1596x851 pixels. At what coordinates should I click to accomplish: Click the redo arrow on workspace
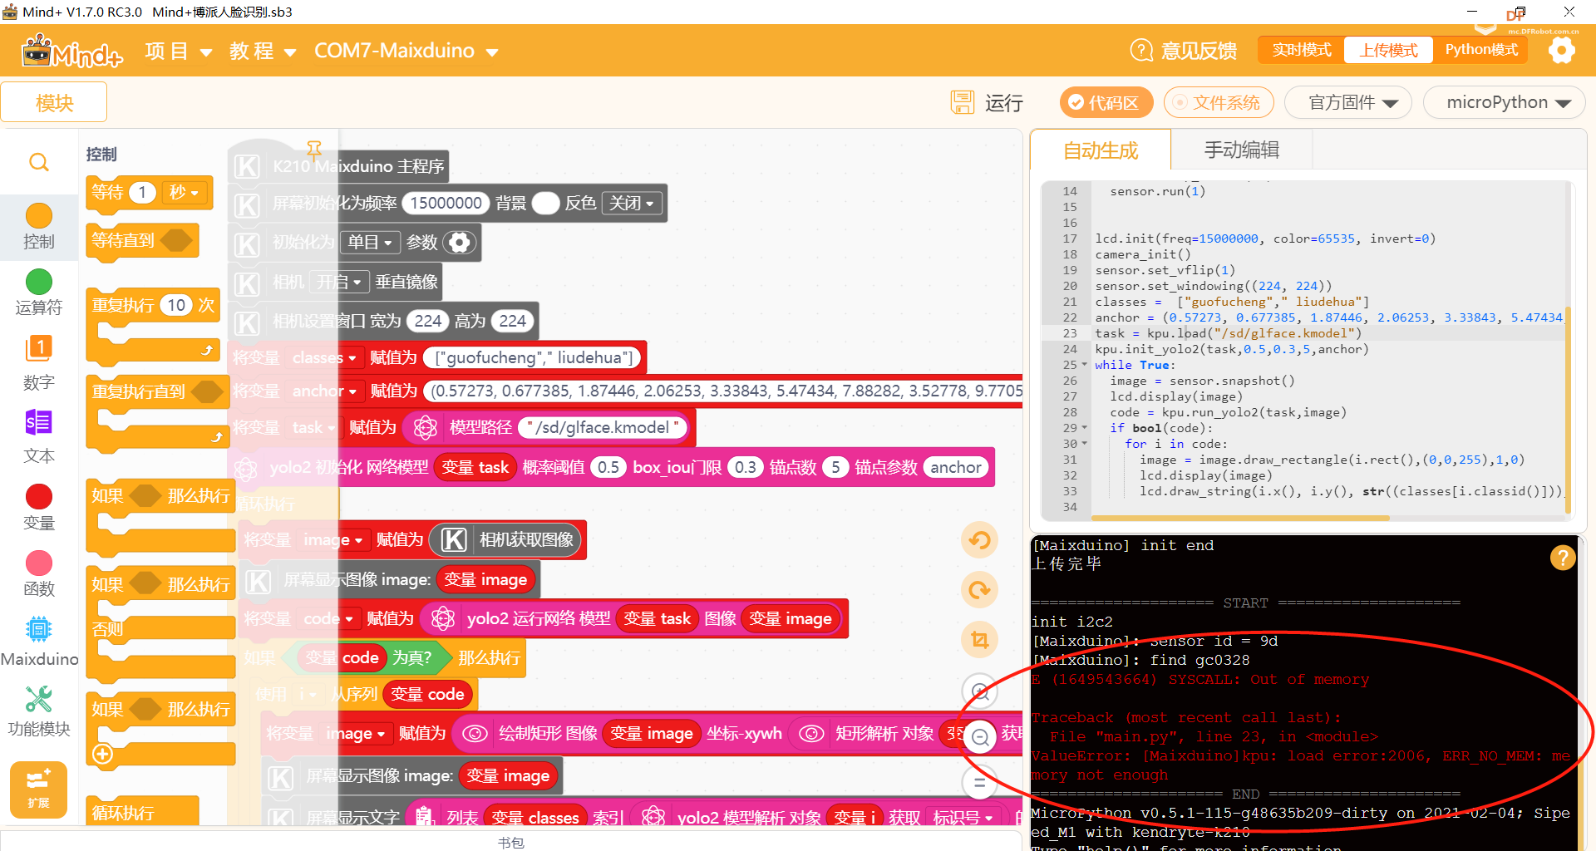coord(980,590)
